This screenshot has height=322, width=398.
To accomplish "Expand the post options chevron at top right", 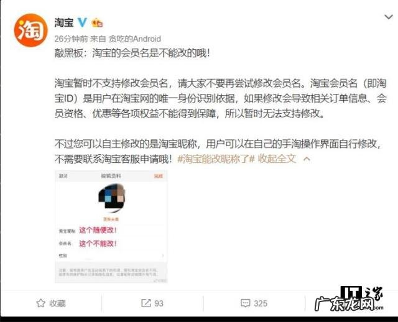I will pos(389,17).
